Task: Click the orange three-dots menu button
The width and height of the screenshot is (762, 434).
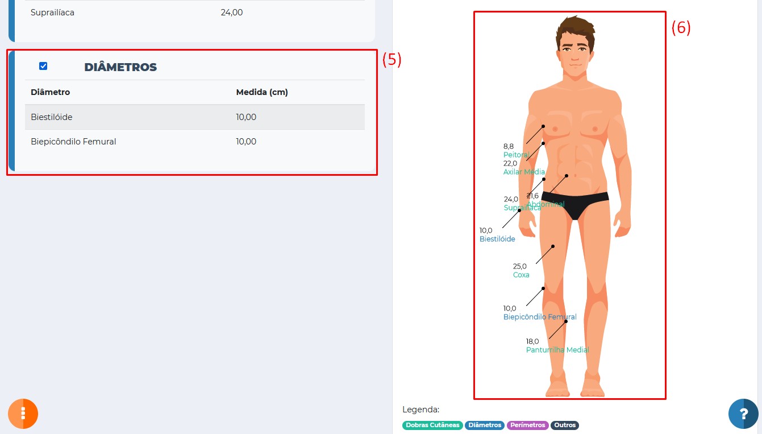Action: pyautogui.click(x=23, y=414)
